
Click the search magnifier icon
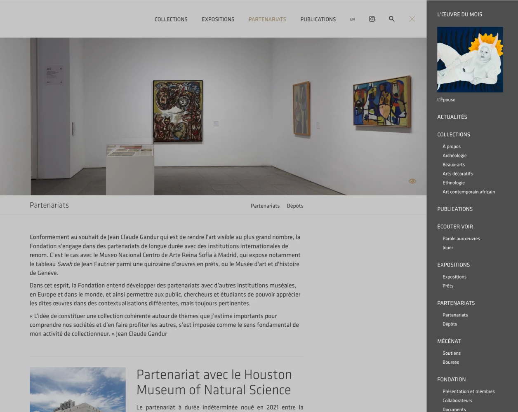click(x=391, y=19)
